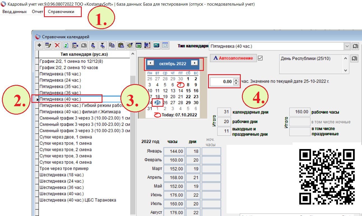Select the row График 2/2, 1 смена по 12/12(8)
This screenshot has width=362, height=216.
coord(84,61)
